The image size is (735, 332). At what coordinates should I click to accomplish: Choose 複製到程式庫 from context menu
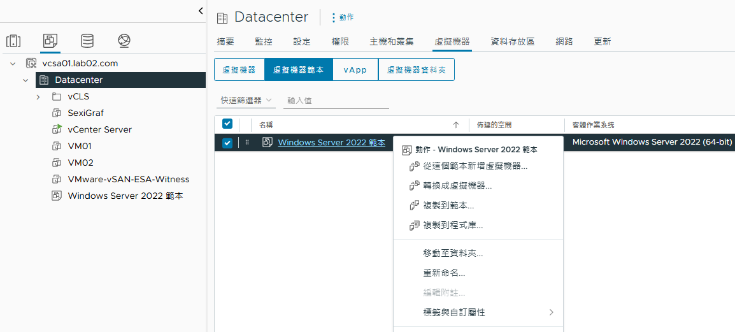pyautogui.click(x=478, y=225)
